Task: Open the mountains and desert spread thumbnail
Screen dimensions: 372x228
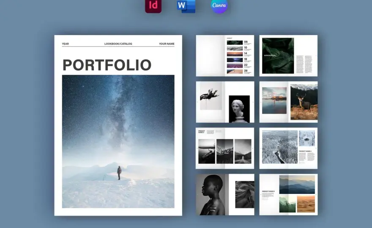Action: tap(288, 195)
